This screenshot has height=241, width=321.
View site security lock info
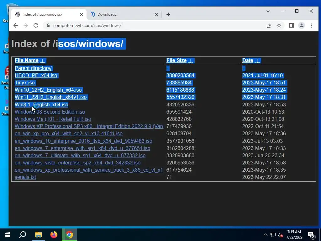point(48,25)
